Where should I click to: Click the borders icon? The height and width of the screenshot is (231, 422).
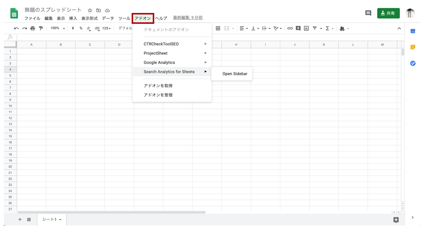point(218,28)
